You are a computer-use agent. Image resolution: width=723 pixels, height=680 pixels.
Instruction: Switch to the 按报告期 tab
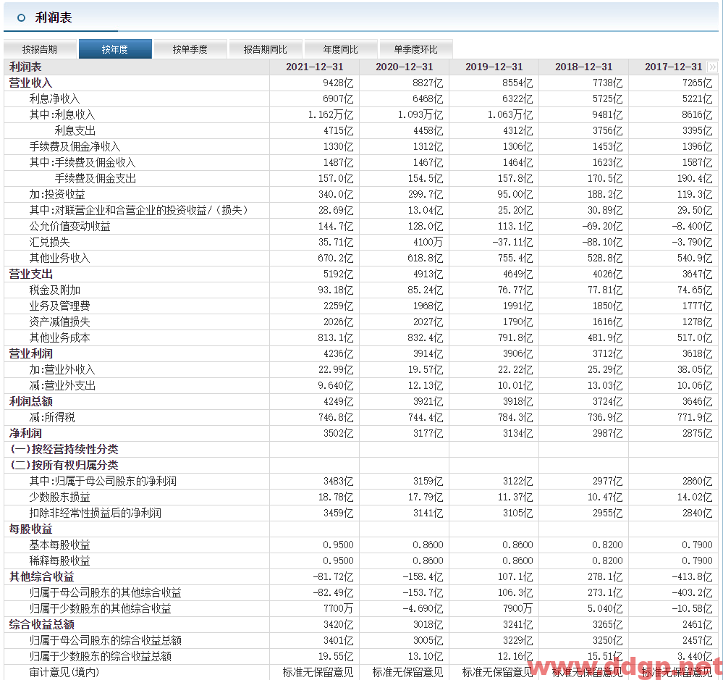click(40, 49)
